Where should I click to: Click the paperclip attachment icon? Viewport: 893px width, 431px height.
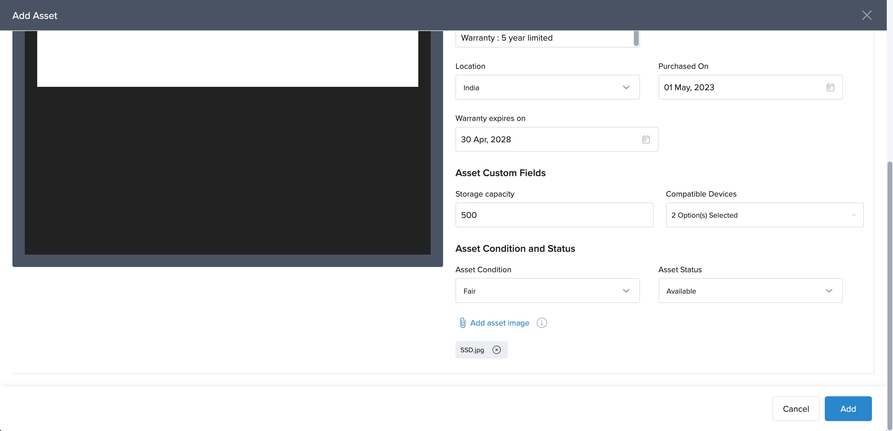coord(462,323)
